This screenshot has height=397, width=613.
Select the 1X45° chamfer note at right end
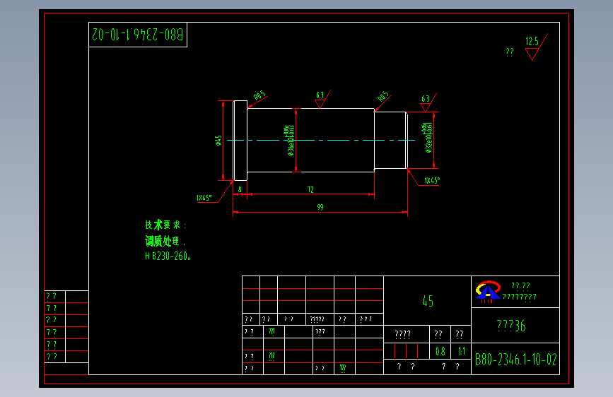(x=432, y=180)
